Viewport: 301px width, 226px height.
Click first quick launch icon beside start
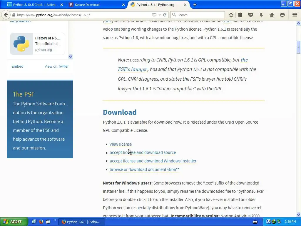34,222
